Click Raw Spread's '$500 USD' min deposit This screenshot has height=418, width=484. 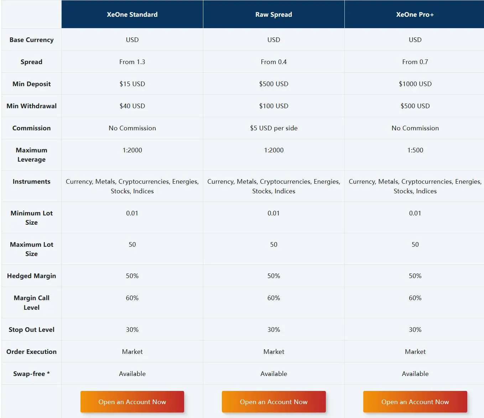pyautogui.click(x=274, y=84)
